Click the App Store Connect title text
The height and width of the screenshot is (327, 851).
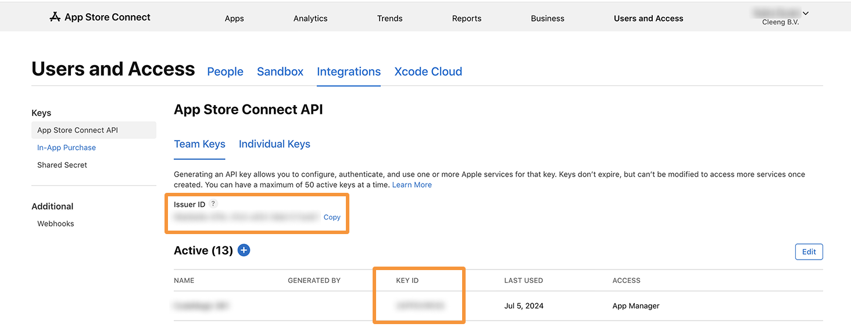coord(108,17)
